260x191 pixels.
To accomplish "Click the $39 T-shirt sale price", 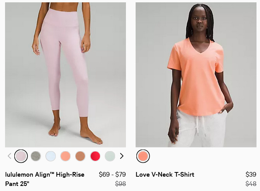I will pos(251,174).
